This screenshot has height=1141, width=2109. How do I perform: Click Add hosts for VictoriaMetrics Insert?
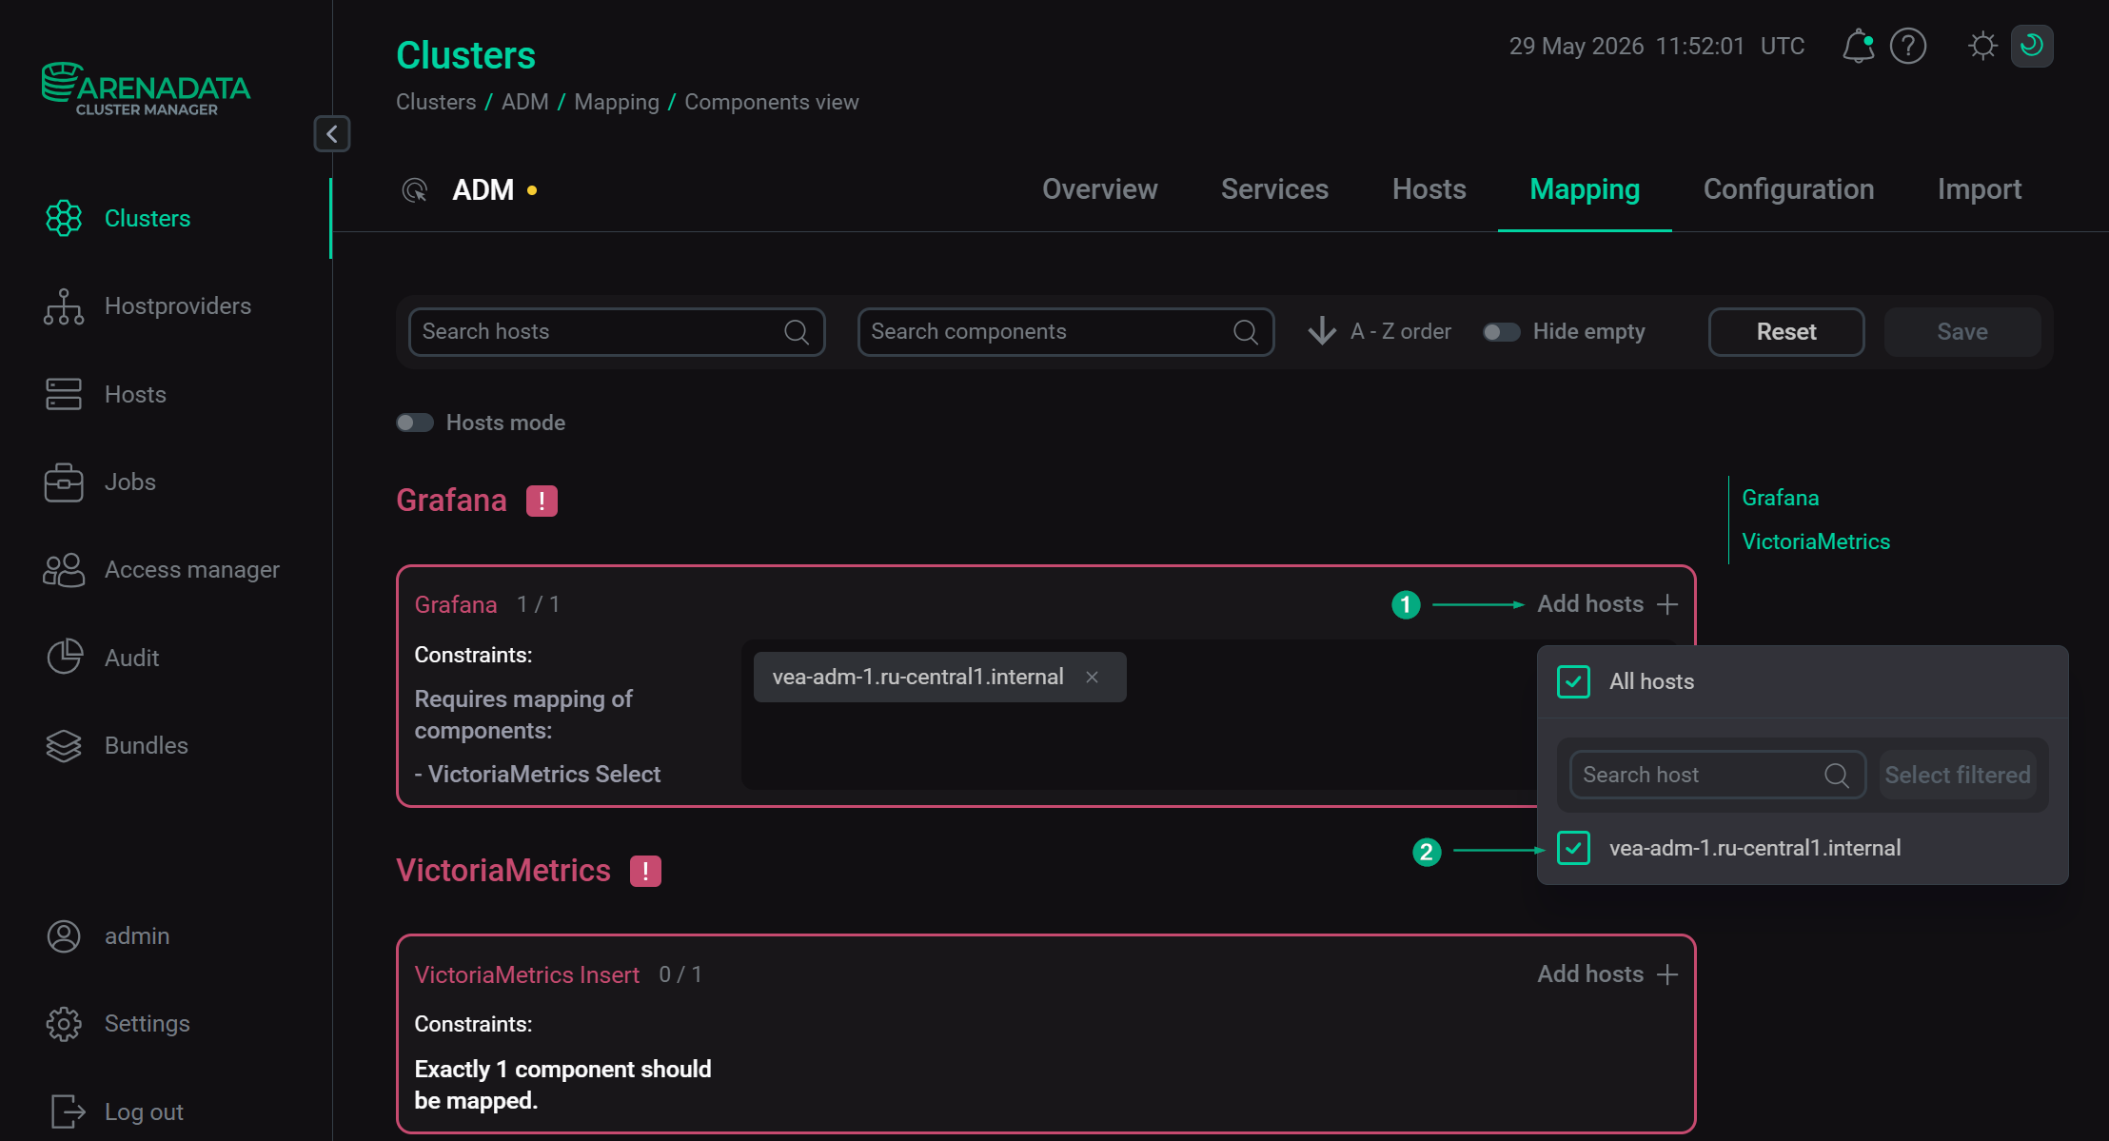coord(1607,974)
